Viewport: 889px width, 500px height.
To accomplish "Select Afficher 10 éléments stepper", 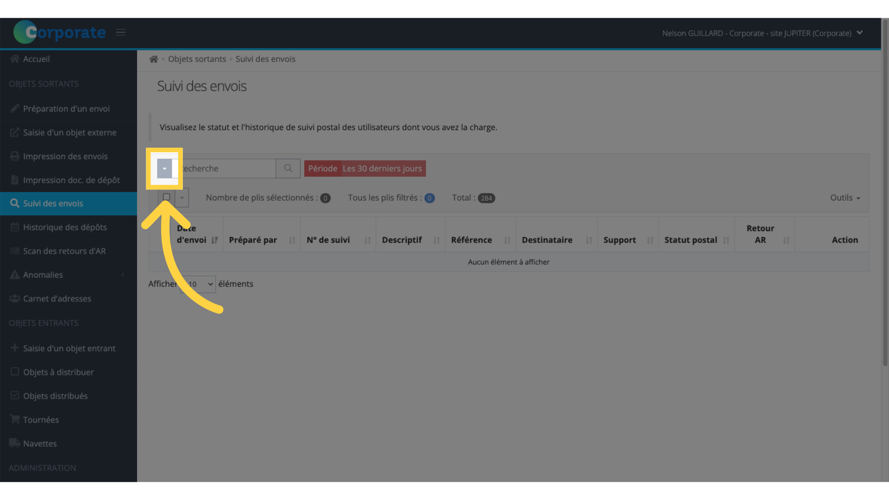I will tap(198, 284).
